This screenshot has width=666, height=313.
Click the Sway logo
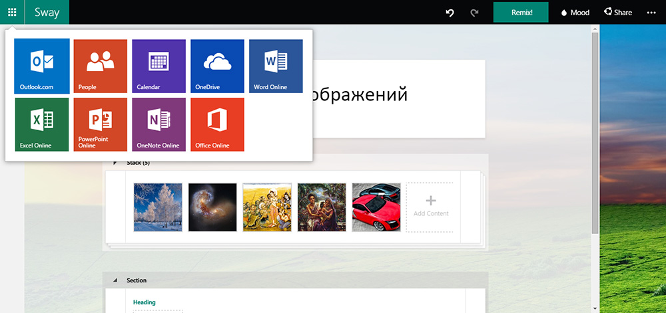tap(47, 12)
